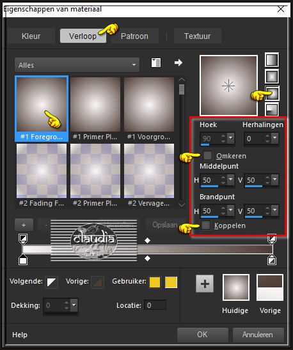The image size is (293, 350).
Task: Click the Annuleren button
Action: 258,335
